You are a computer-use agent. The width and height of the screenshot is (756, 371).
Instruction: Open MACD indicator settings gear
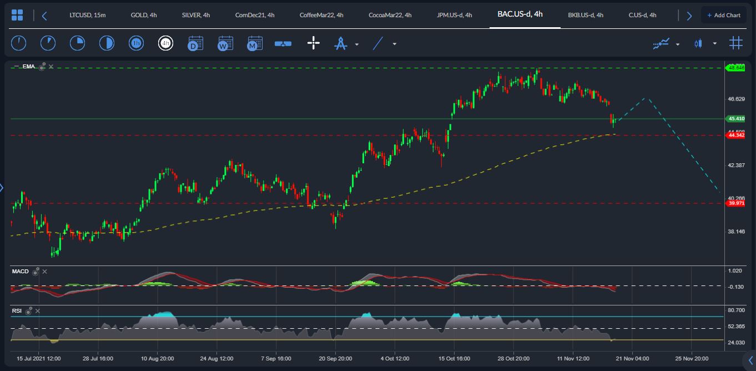(36, 272)
